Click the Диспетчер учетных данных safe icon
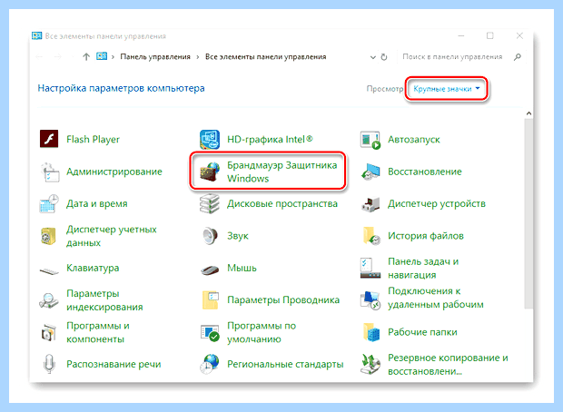Screen dimensions: 563x412 [x=49, y=236]
